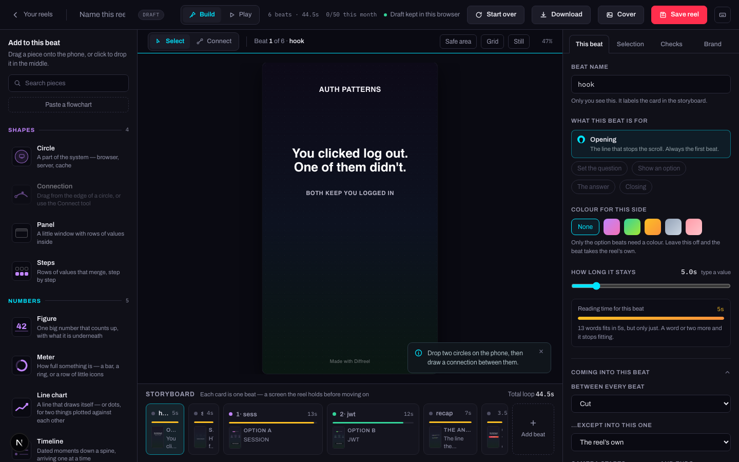Choose The answer purpose
The width and height of the screenshot is (739, 462).
(x=593, y=187)
